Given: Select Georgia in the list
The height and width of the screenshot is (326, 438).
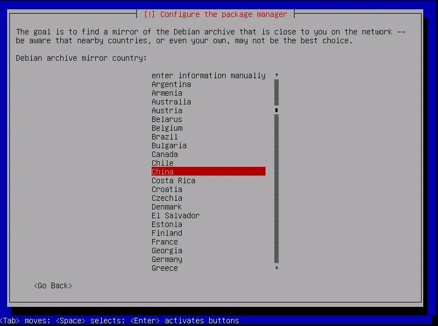Looking at the screenshot, I should click(x=209, y=251).
